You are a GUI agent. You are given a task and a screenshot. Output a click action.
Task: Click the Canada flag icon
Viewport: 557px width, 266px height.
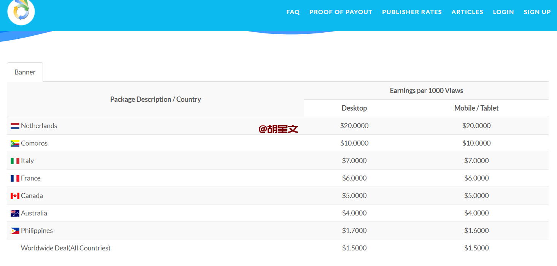[x=15, y=196]
